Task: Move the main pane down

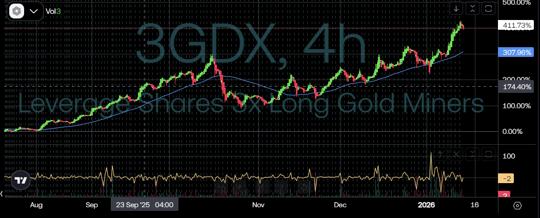Action: (455, 9)
